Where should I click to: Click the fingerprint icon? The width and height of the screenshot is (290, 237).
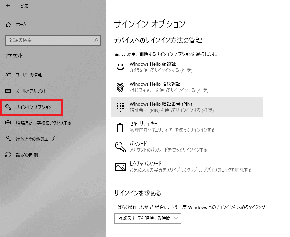[120, 87]
